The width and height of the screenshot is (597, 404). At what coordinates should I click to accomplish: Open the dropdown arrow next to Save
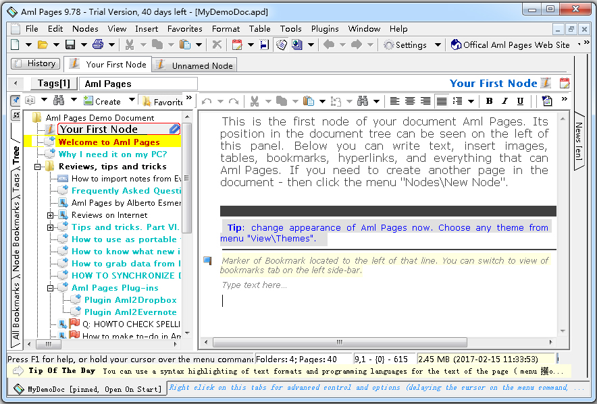point(84,45)
